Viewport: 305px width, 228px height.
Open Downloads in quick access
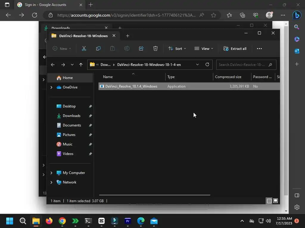[71, 116]
